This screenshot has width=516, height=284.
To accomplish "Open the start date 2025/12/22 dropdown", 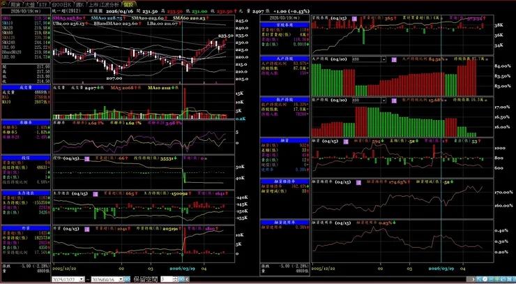I will click(x=82, y=279).
